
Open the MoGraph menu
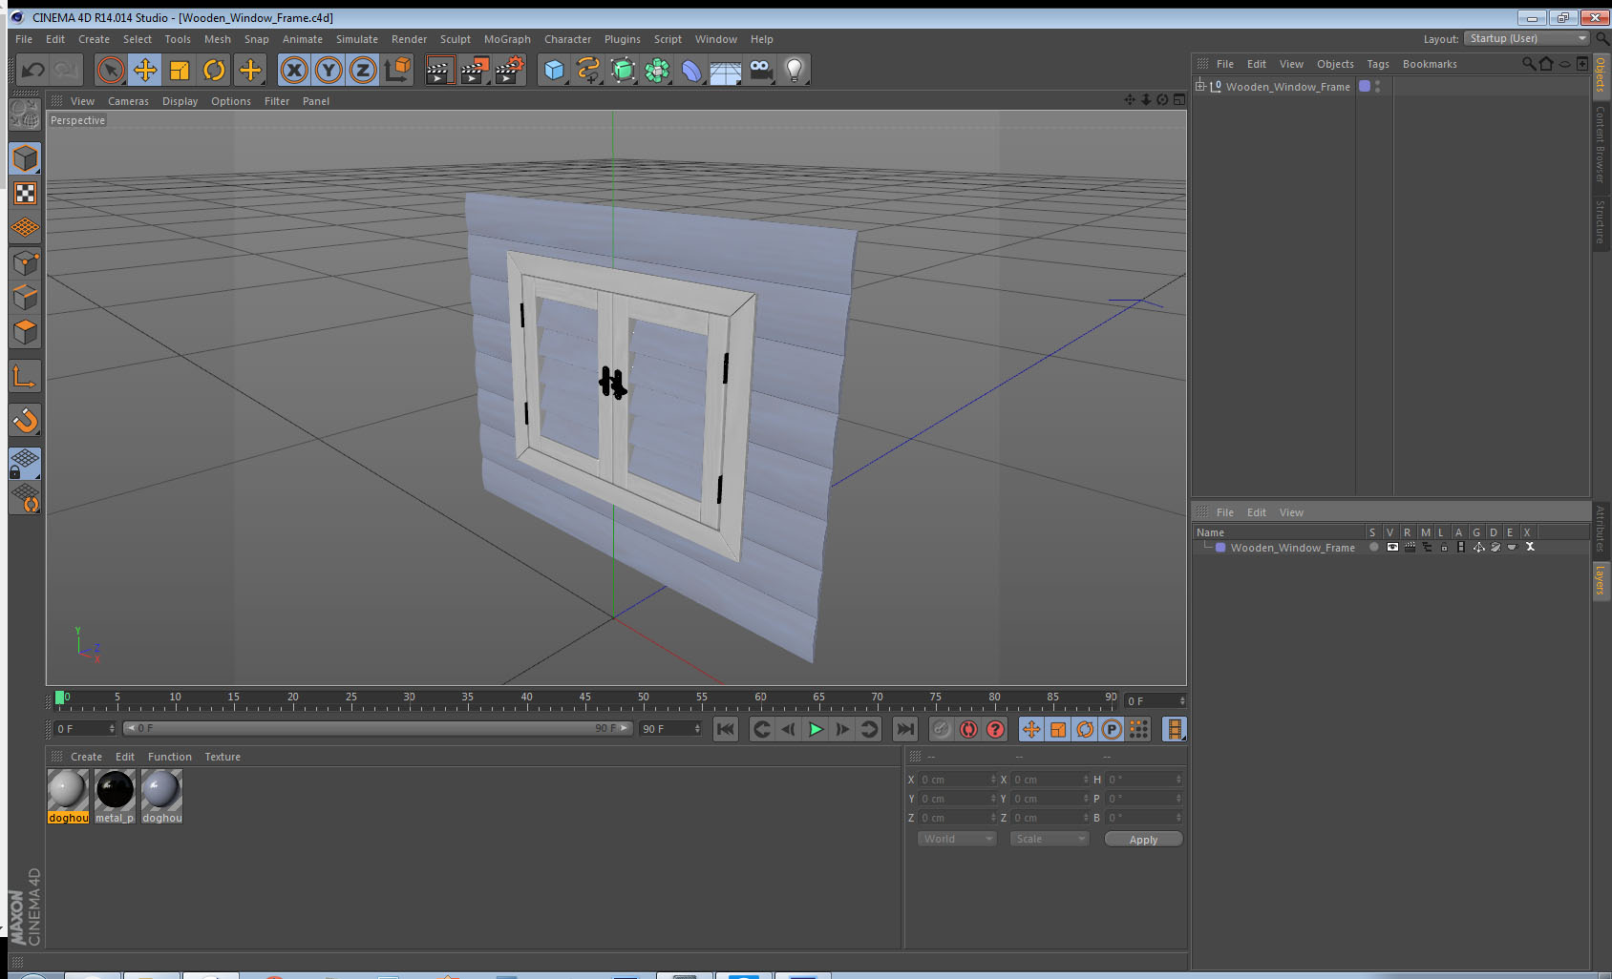[x=507, y=39]
